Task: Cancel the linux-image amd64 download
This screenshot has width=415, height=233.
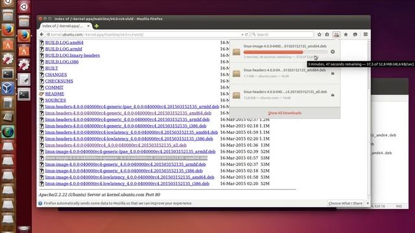Action: click(333, 52)
